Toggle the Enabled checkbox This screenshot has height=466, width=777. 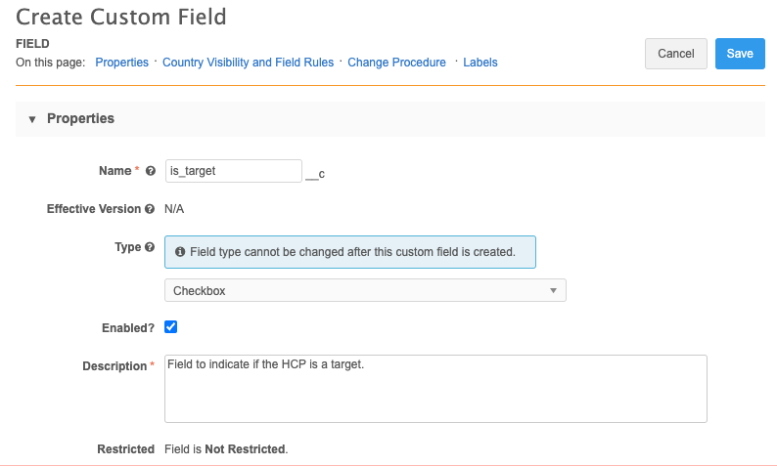point(170,327)
